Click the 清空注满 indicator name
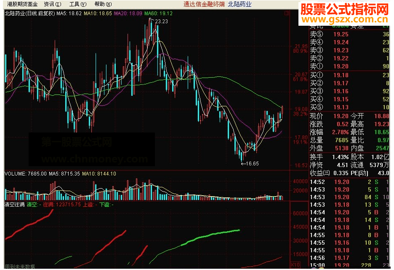 tap(15, 205)
